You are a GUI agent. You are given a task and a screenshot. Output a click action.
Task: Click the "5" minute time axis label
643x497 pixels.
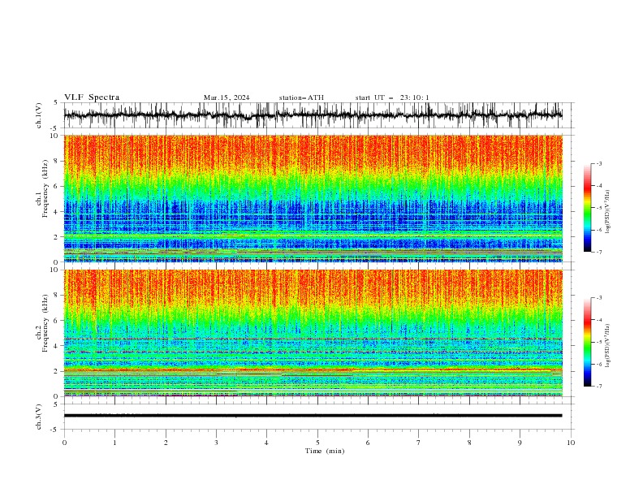(x=317, y=443)
